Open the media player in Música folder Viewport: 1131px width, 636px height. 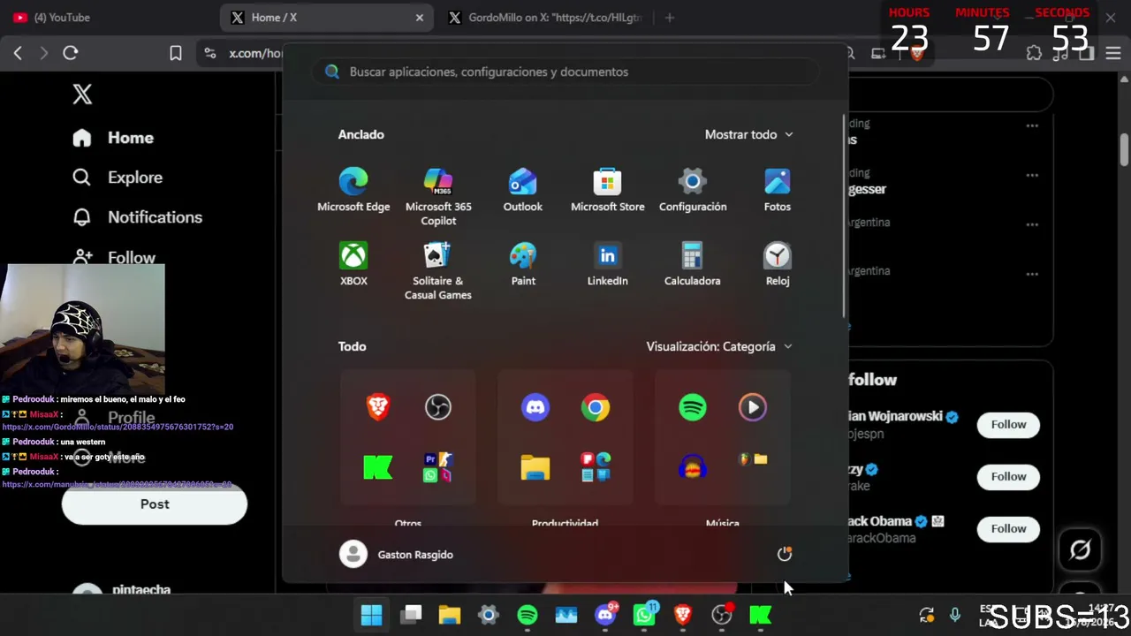(753, 407)
